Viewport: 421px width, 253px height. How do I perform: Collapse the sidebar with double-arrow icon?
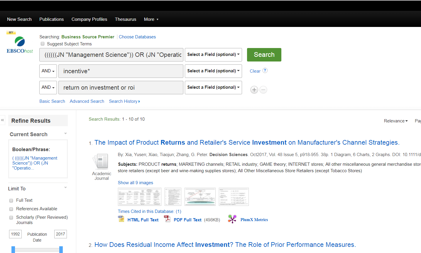pos(2,120)
